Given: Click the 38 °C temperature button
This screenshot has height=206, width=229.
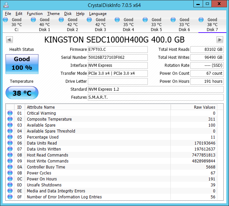Looking at the screenshot, I should 22,93.
